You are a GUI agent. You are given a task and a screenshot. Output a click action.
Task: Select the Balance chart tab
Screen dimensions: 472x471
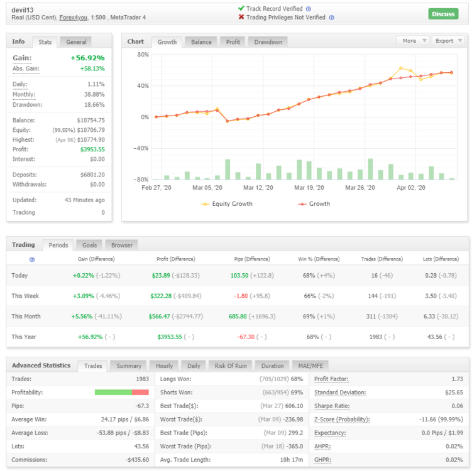201,42
